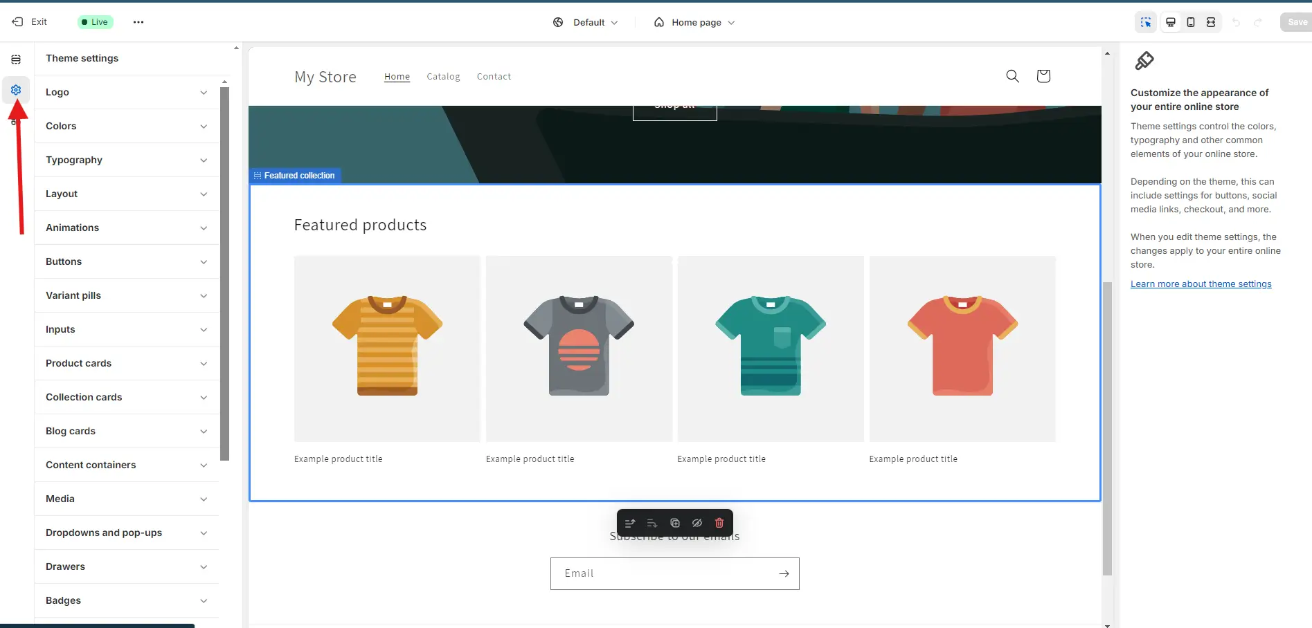Image resolution: width=1312 pixels, height=628 pixels.
Task: Click the Theme settings panel title
Action: (82, 58)
